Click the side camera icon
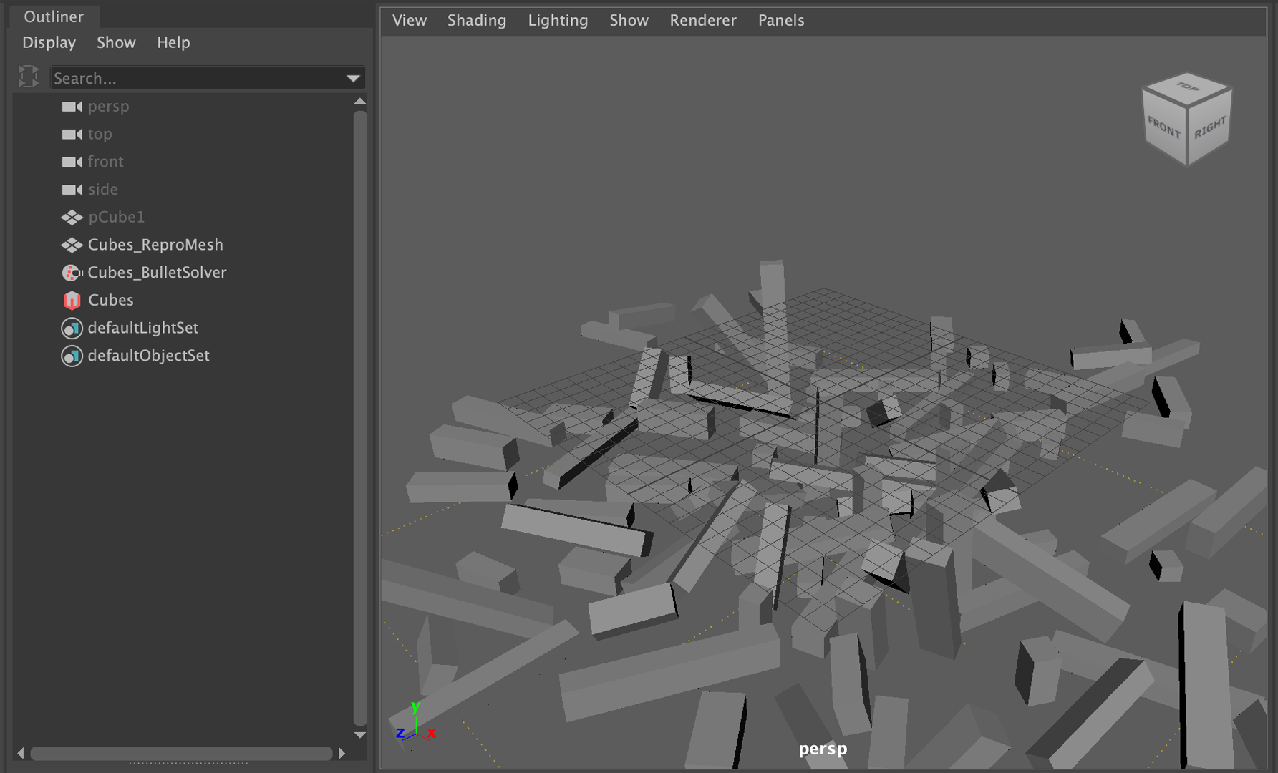This screenshot has height=773, width=1278. pos(72,190)
